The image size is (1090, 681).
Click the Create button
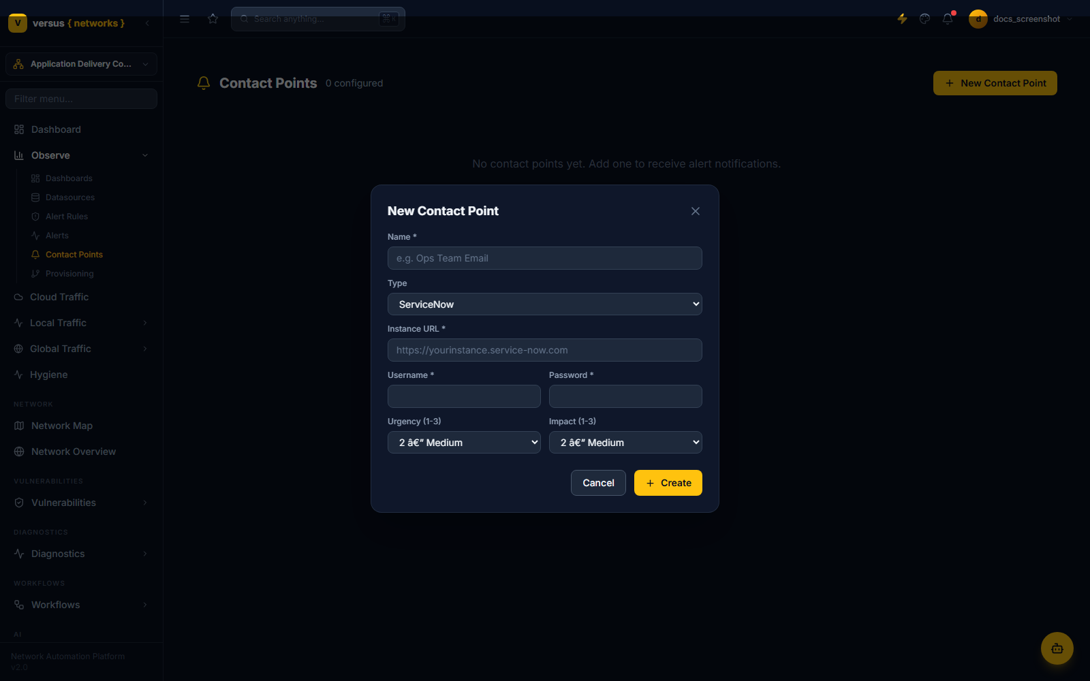tap(668, 483)
